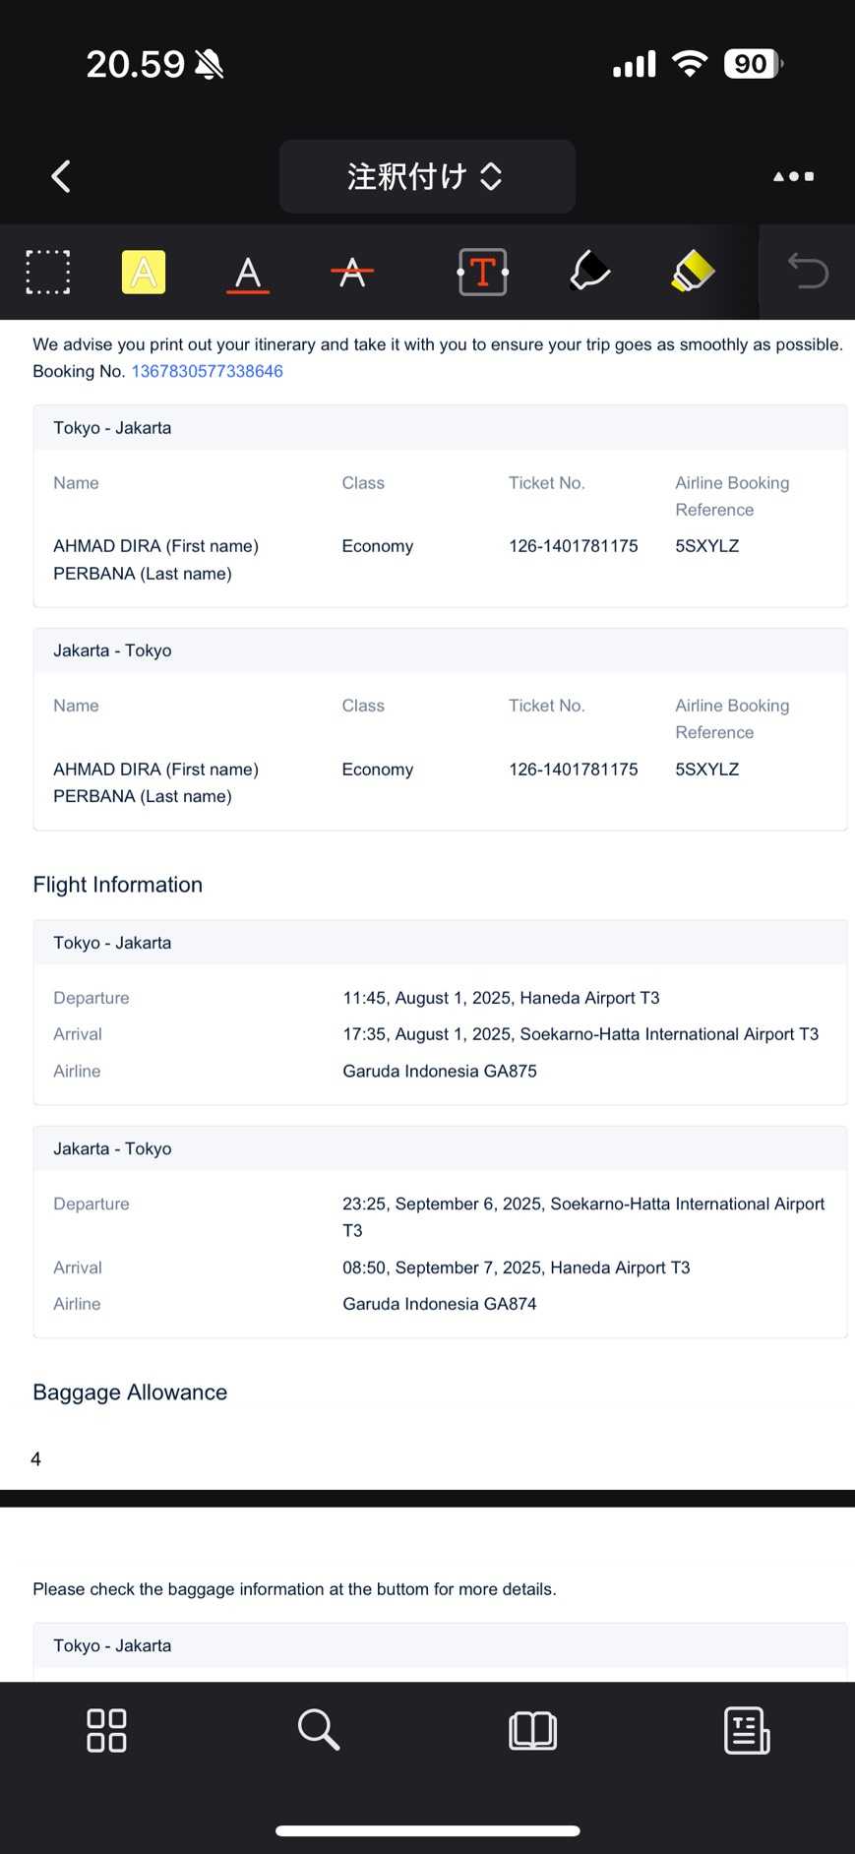Tap the Flight Information heading

118,885
